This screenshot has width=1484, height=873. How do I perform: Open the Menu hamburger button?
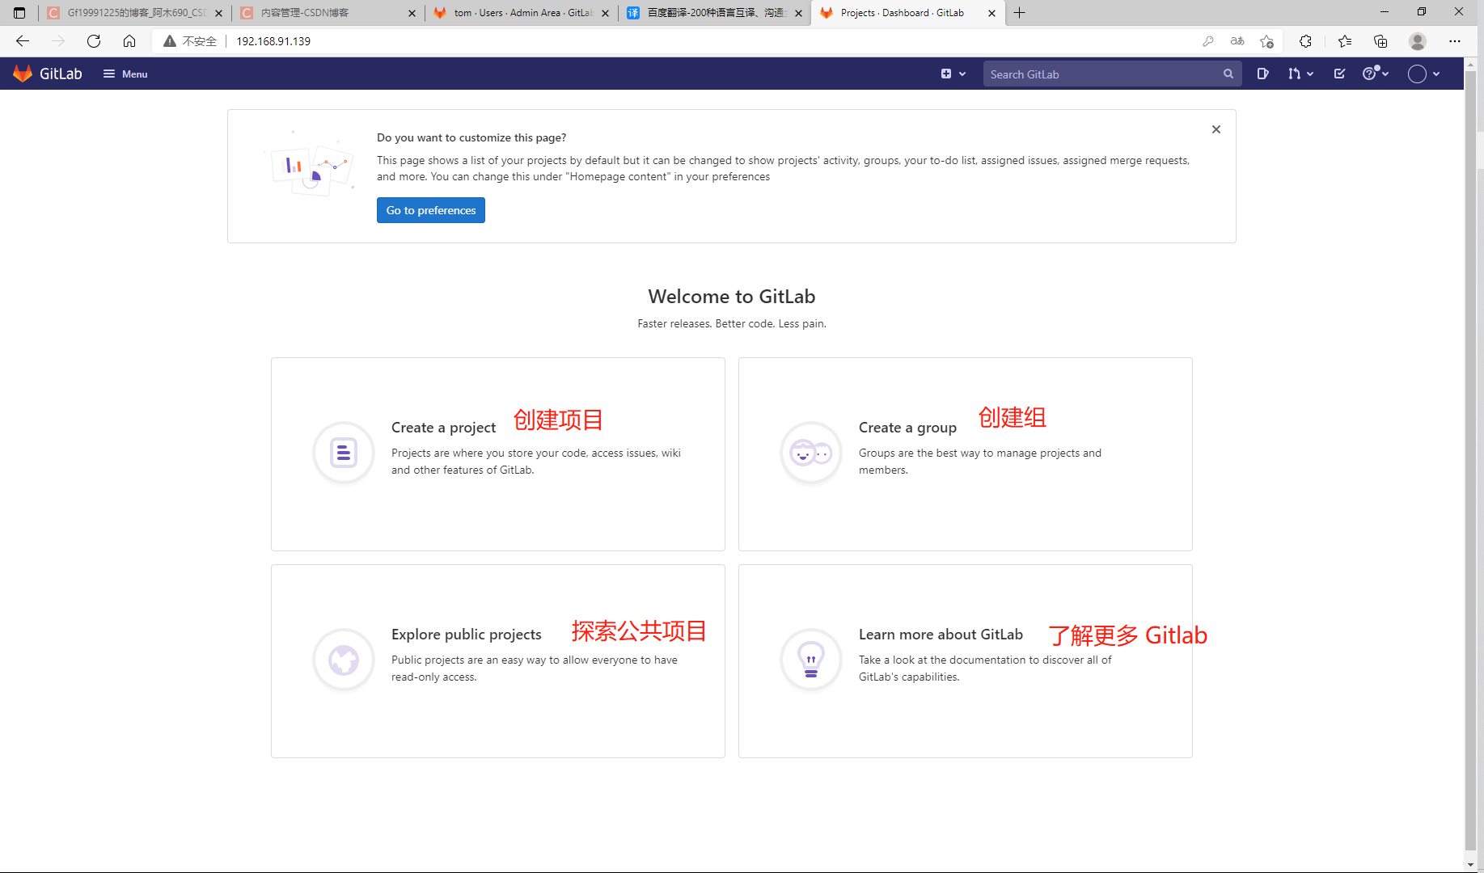(125, 74)
